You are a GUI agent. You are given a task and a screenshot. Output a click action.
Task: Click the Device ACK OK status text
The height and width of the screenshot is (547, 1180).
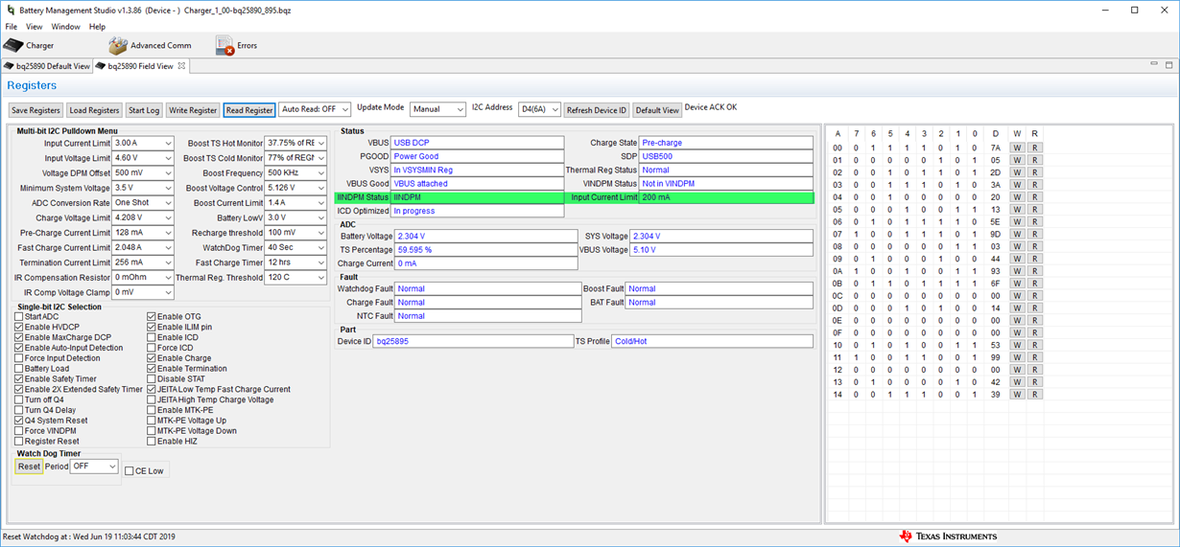pos(711,107)
